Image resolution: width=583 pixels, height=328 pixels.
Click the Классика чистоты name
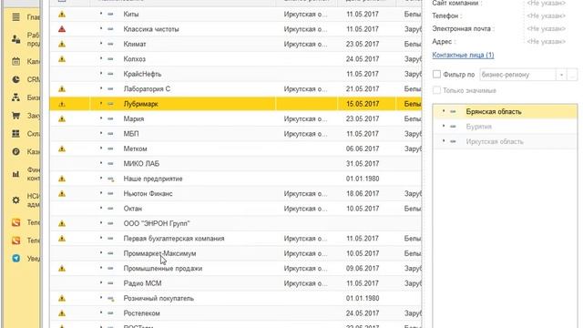pyautogui.click(x=151, y=29)
